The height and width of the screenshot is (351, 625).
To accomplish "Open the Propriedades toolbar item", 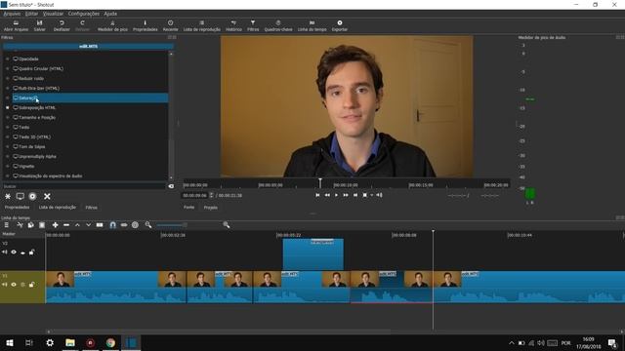I will 146,26.
